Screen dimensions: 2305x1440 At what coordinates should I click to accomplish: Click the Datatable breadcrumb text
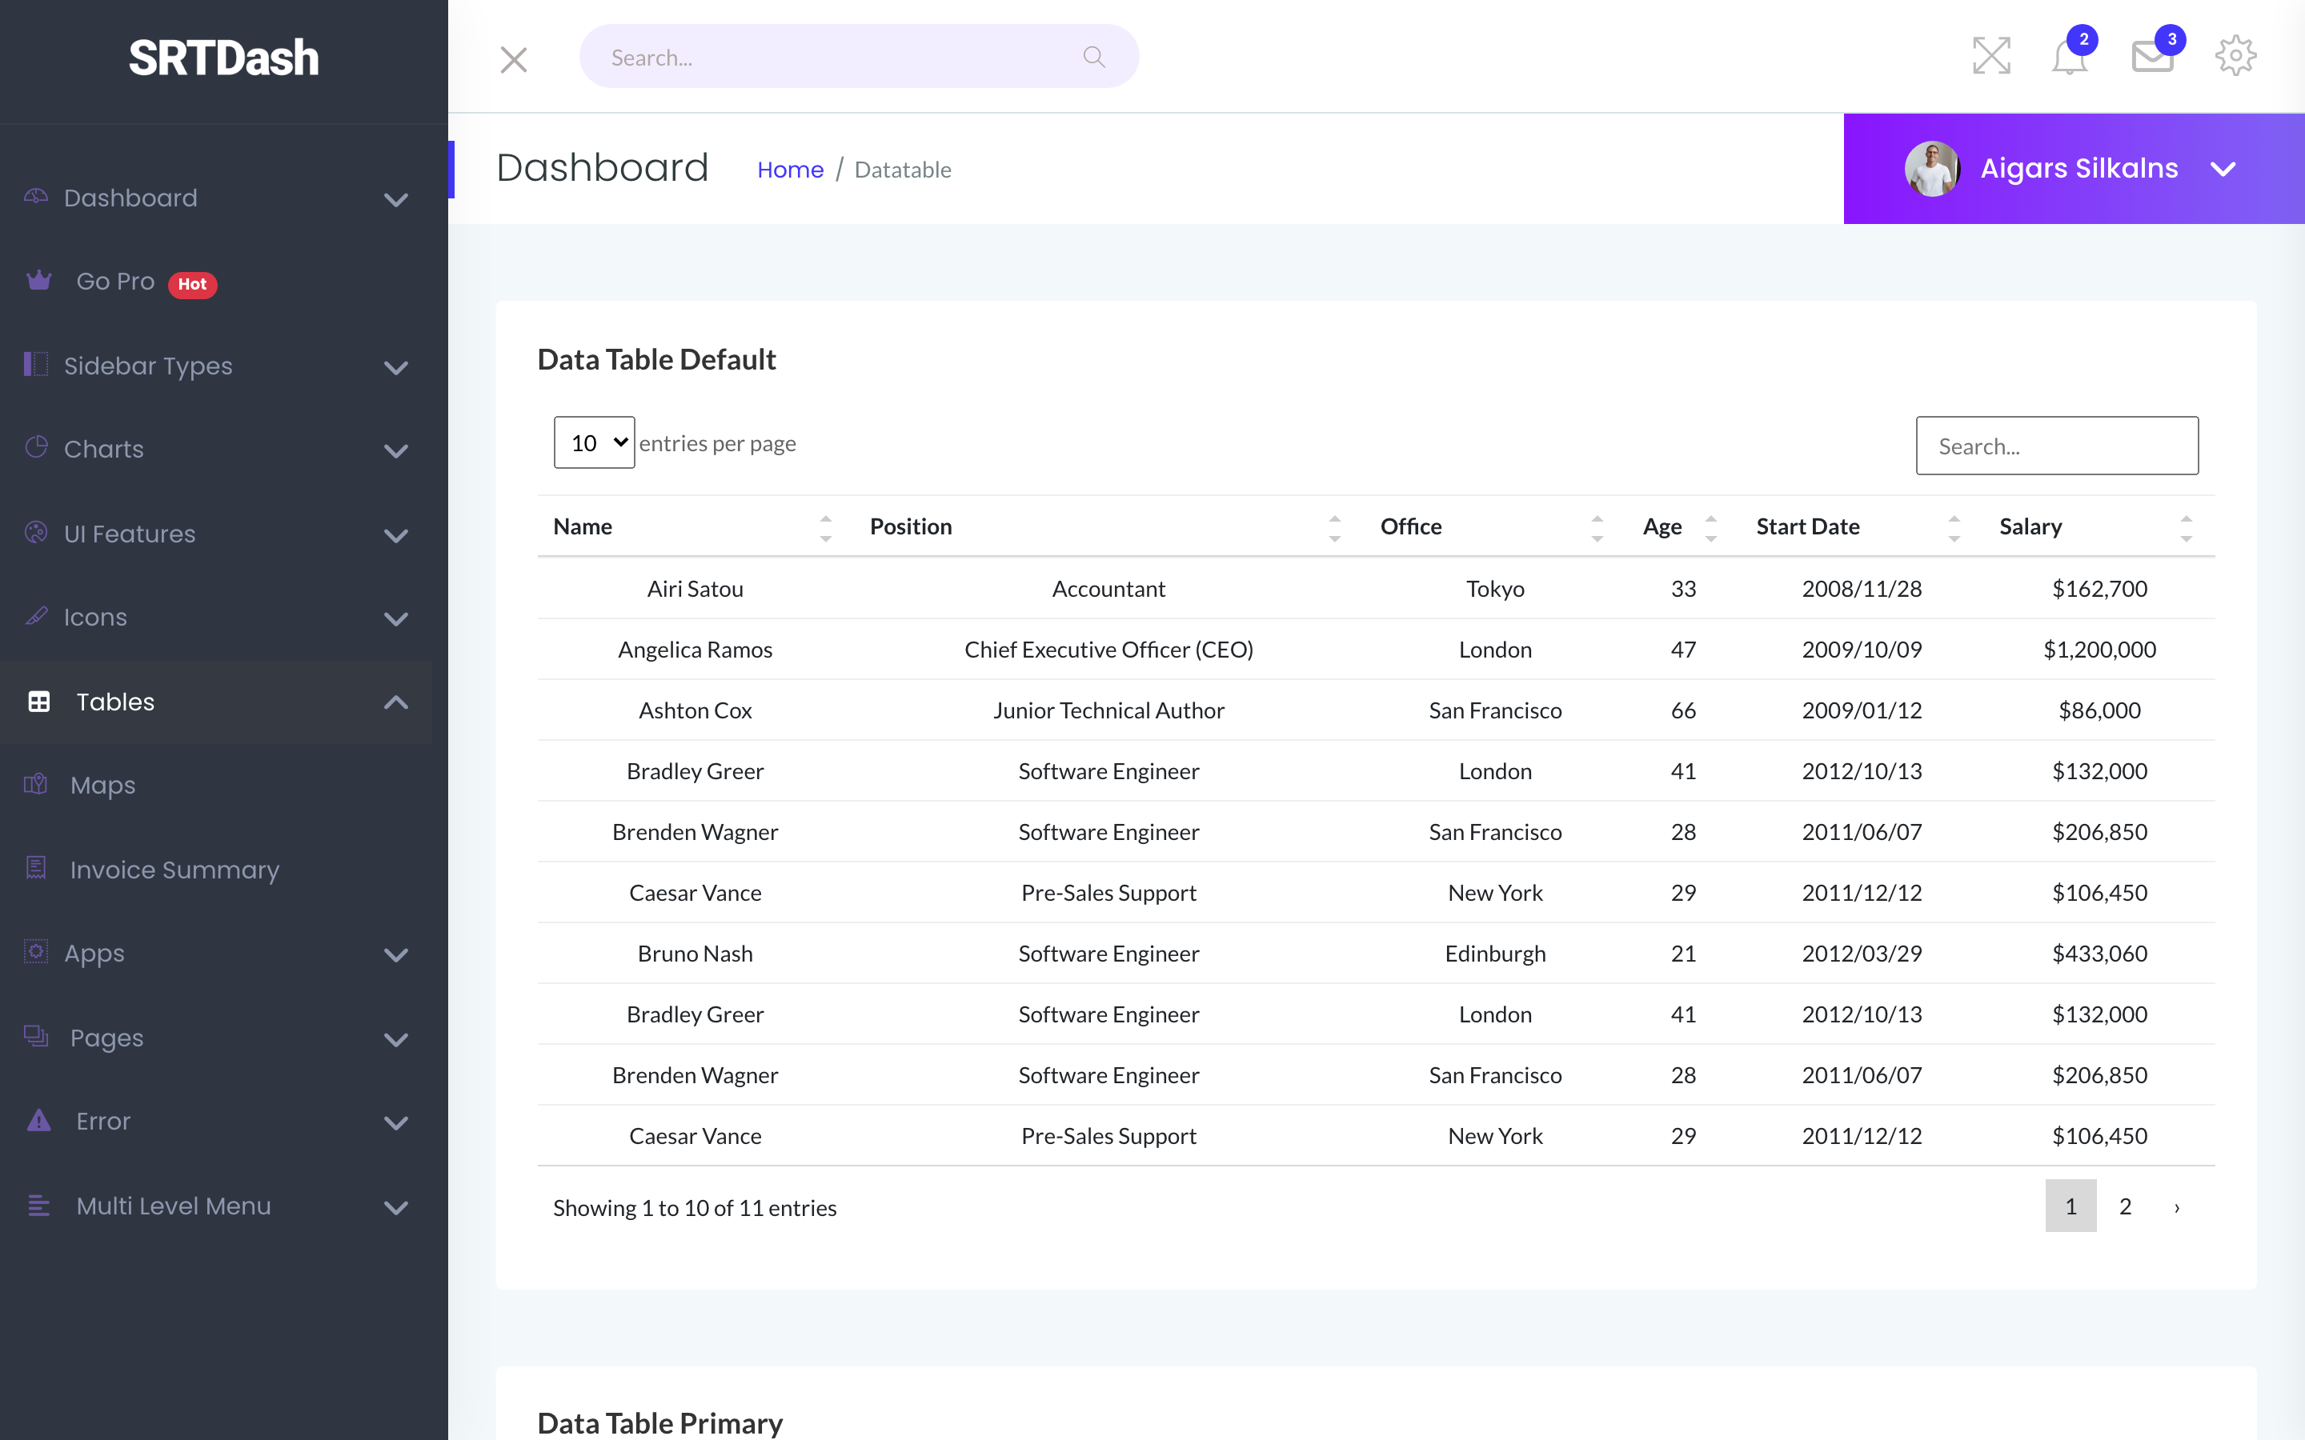(x=903, y=170)
